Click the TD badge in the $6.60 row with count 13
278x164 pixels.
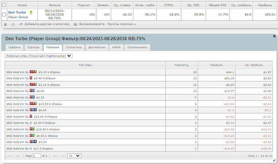click(x=32, y=90)
